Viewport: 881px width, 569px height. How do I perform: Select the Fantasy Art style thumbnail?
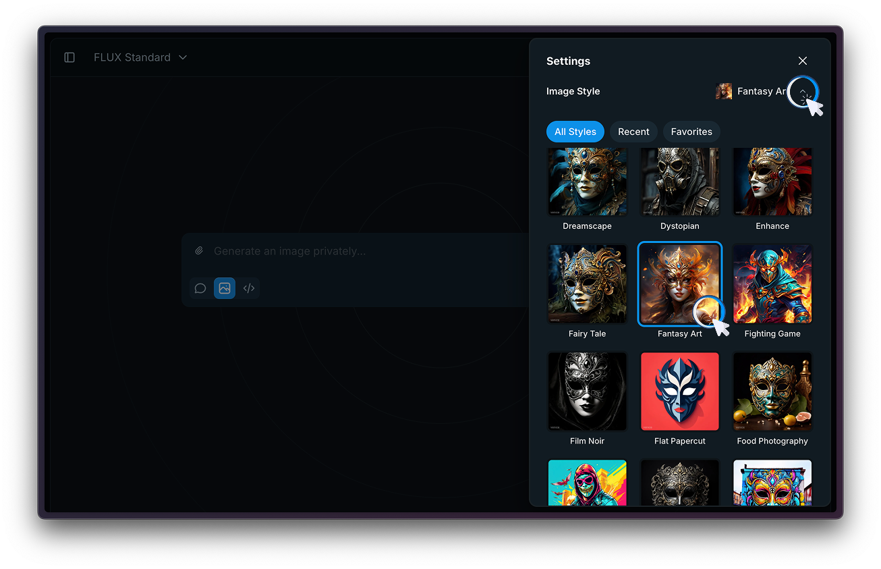[680, 284]
